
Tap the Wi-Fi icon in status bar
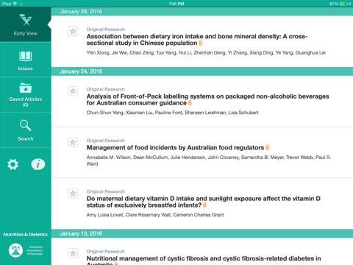[x=15, y=4]
